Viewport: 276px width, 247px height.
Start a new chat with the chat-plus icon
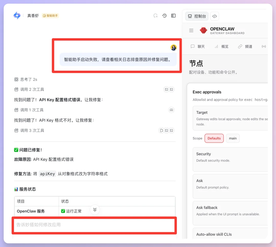point(155,16)
